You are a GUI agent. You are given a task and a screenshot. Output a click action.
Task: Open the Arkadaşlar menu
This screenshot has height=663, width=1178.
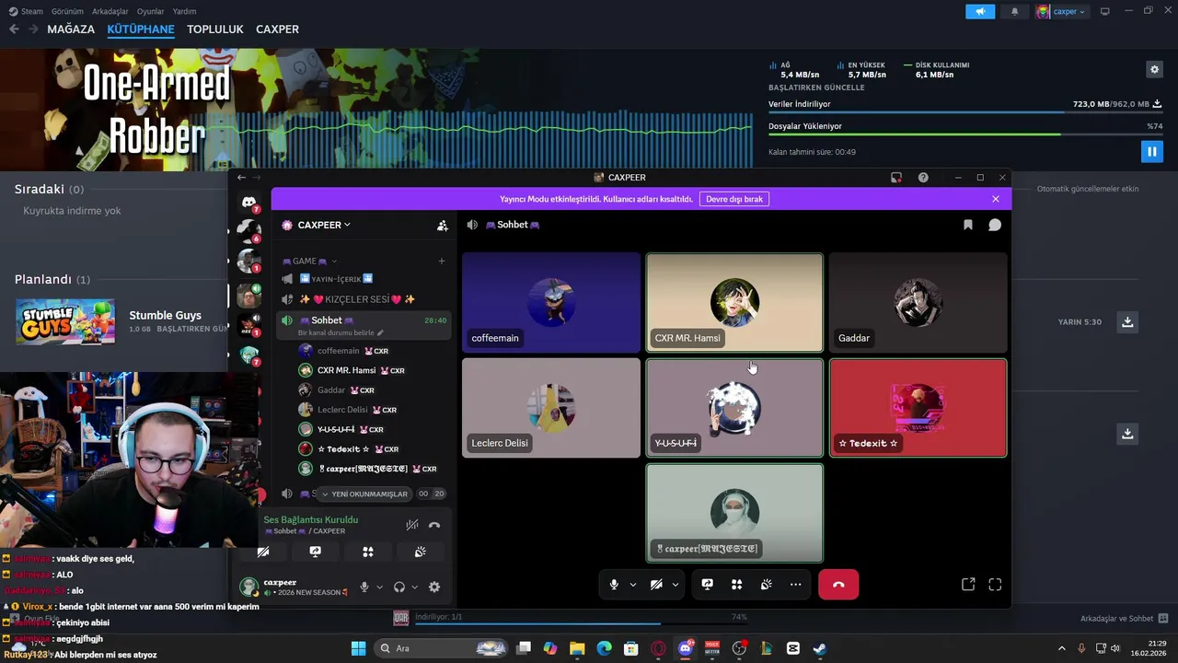click(110, 11)
